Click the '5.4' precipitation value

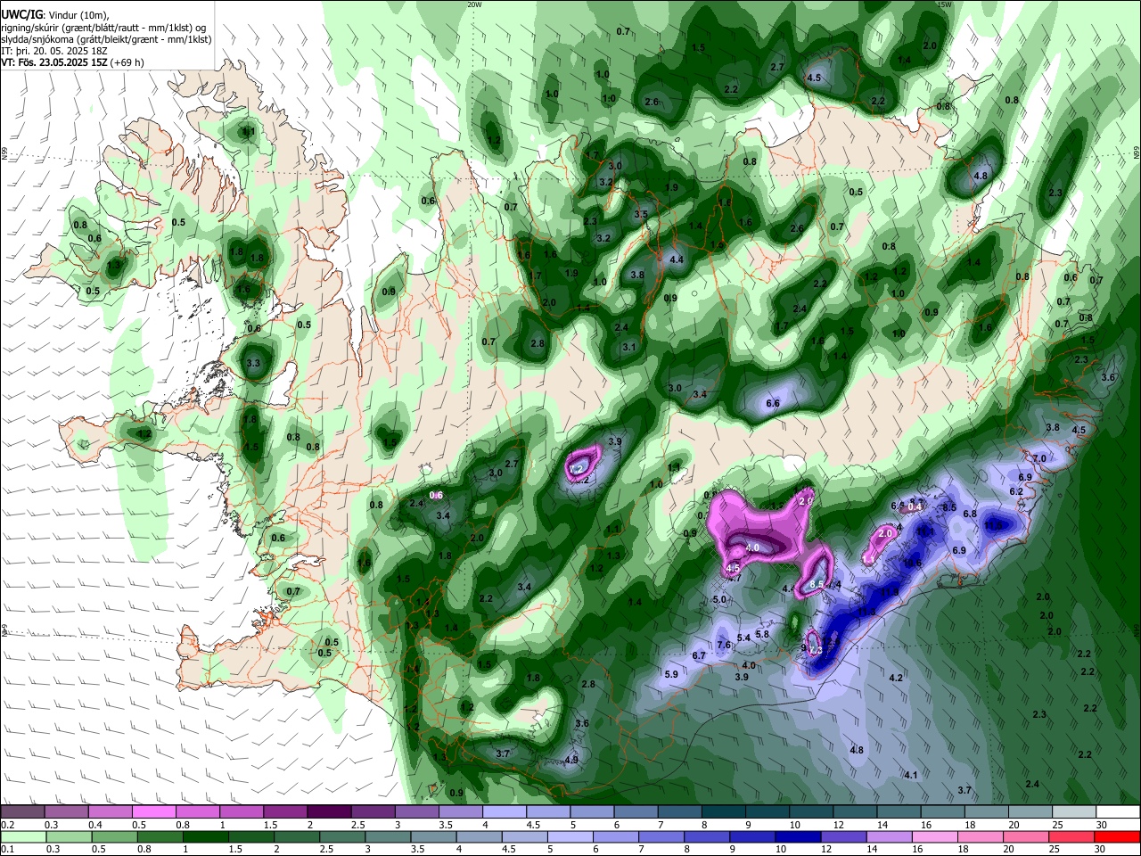pyautogui.click(x=744, y=638)
